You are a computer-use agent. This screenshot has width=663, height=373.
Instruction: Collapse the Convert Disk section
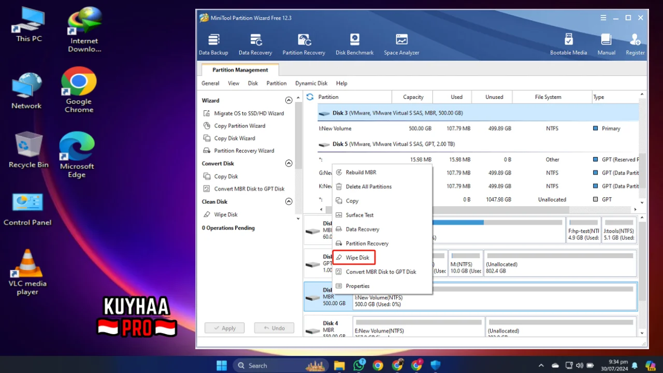coord(289,163)
